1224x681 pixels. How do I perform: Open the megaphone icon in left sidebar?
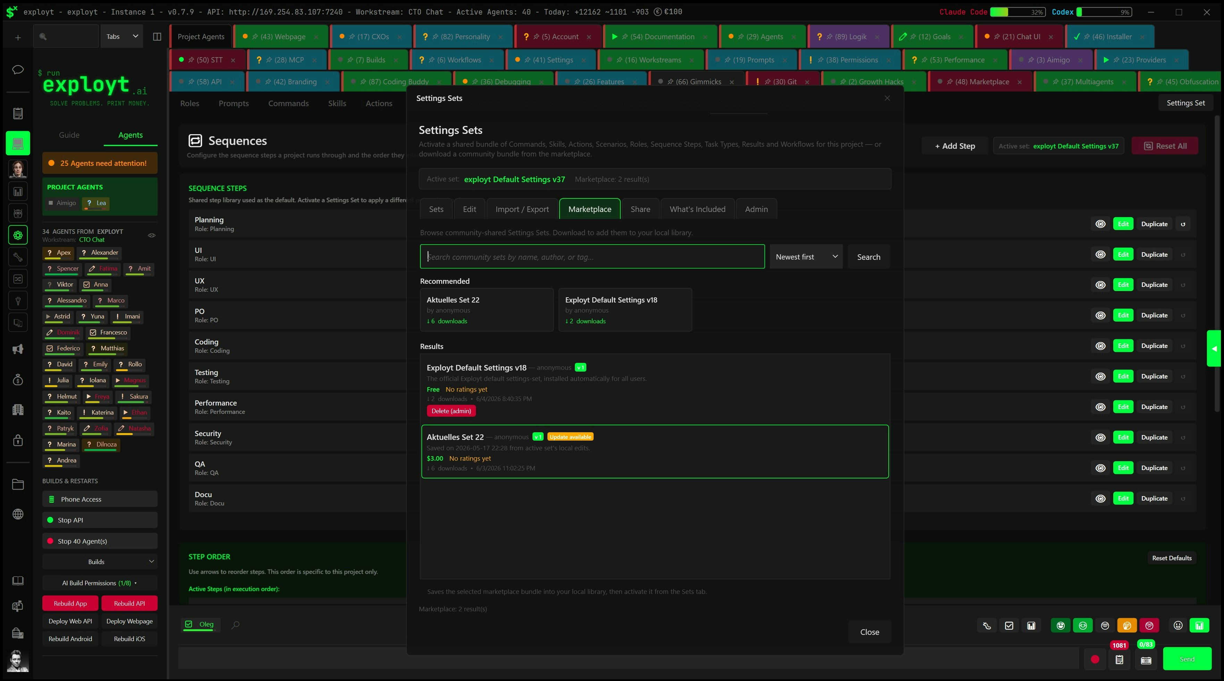[x=18, y=350]
